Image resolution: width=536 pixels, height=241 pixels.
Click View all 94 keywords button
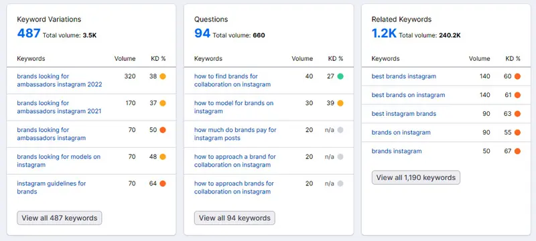tap(234, 218)
